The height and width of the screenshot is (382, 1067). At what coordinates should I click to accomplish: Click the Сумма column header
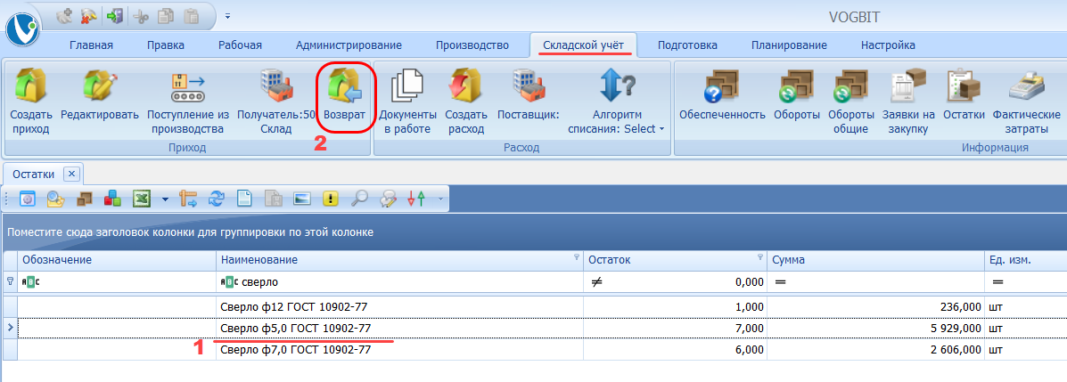click(x=875, y=260)
